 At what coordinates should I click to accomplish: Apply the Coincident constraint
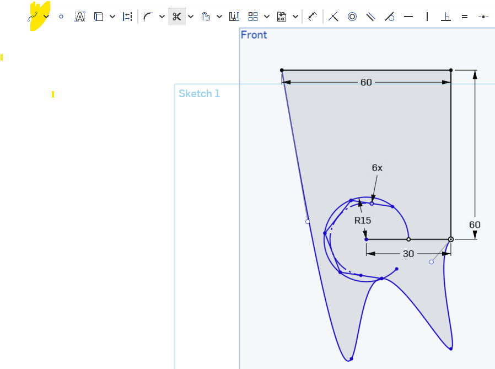click(x=333, y=17)
